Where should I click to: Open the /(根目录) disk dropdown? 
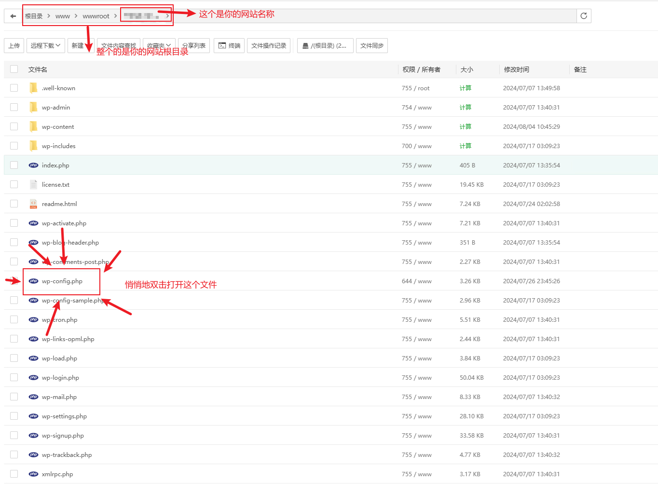(325, 46)
